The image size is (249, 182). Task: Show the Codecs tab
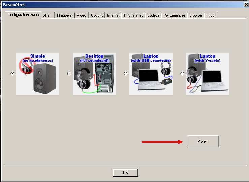(153, 15)
